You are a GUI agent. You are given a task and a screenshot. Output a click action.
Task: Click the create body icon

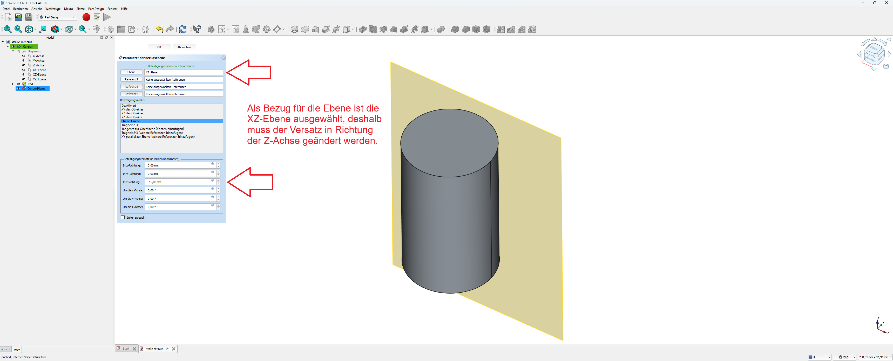211,30
